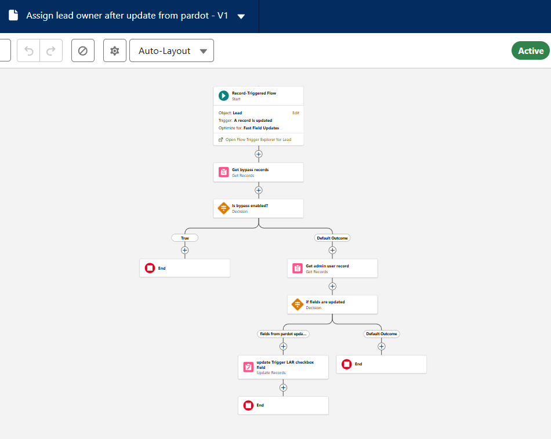Select the Get admin user record icon
Image resolution: width=551 pixels, height=439 pixels.
tap(297, 269)
